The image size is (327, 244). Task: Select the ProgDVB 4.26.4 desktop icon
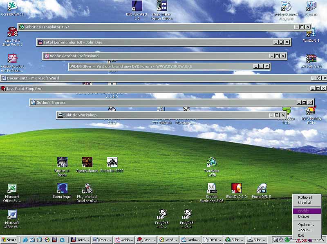(187, 219)
